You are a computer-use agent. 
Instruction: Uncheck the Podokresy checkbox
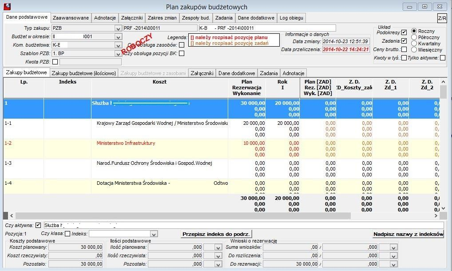coord(404,32)
